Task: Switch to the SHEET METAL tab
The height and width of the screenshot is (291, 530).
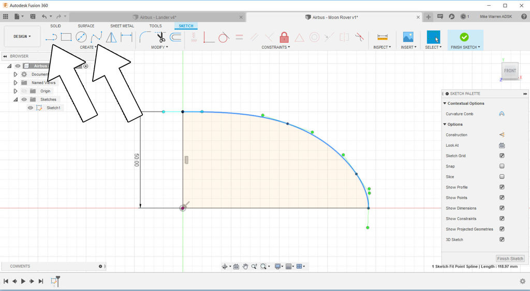Action: click(x=122, y=26)
